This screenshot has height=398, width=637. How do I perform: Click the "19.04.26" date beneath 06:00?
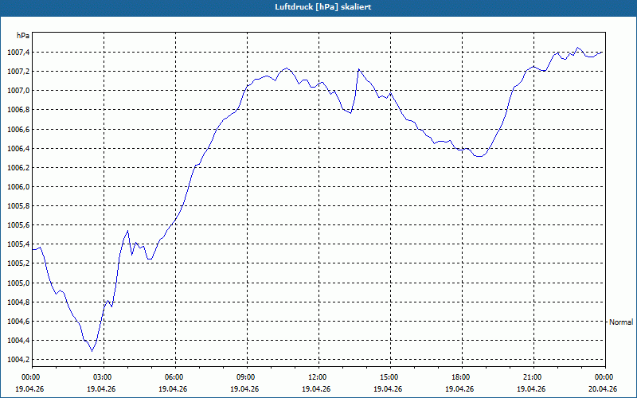pyautogui.click(x=173, y=389)
